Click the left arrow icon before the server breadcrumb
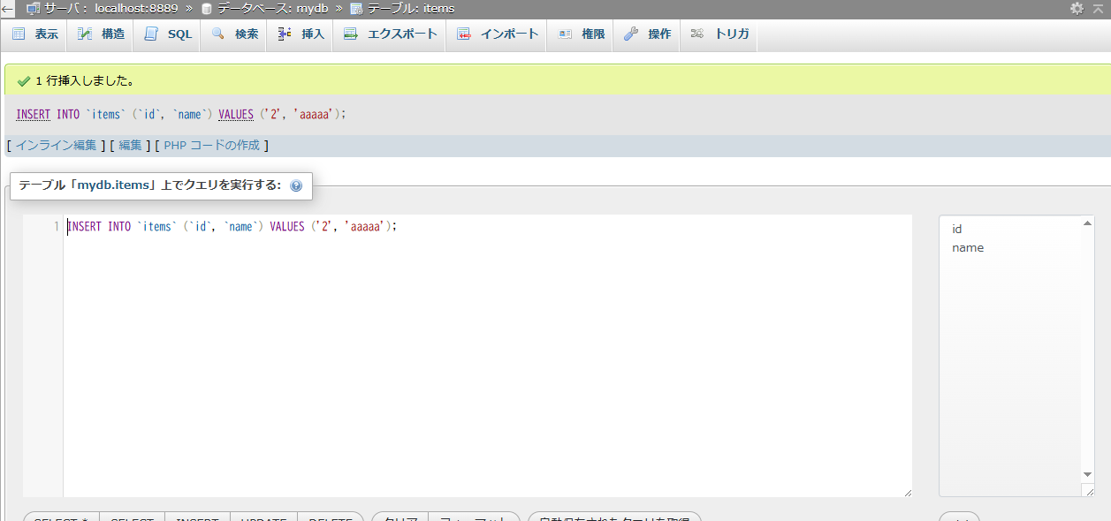The image size is (1111, 521). point(7,8)
